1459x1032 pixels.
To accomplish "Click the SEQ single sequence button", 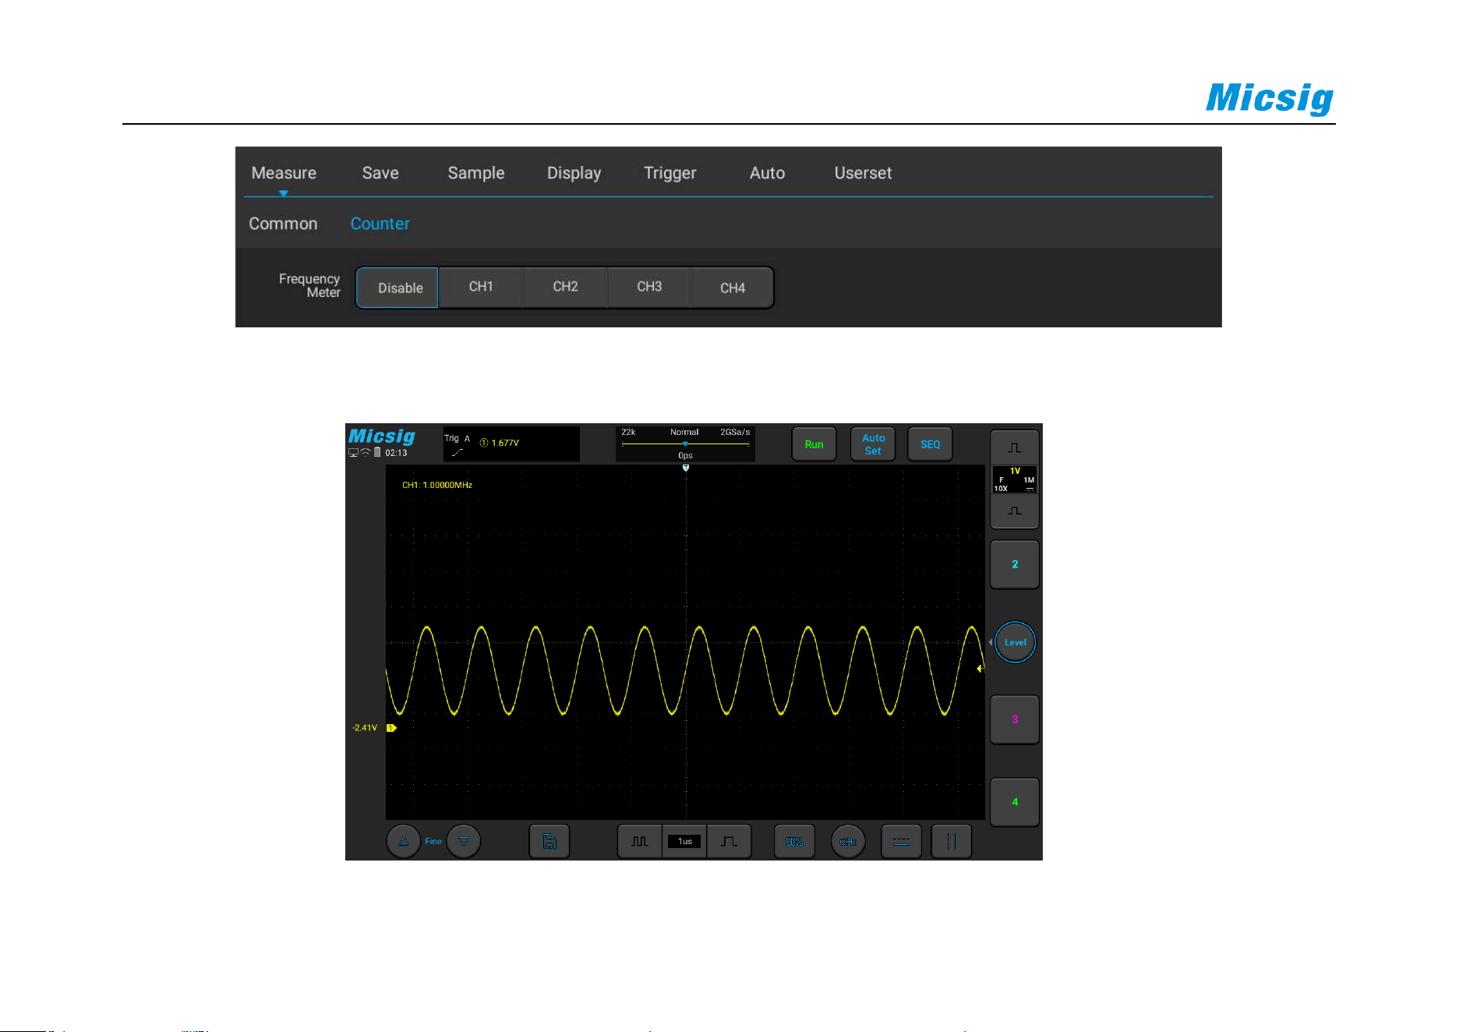I will coord(930,444).
